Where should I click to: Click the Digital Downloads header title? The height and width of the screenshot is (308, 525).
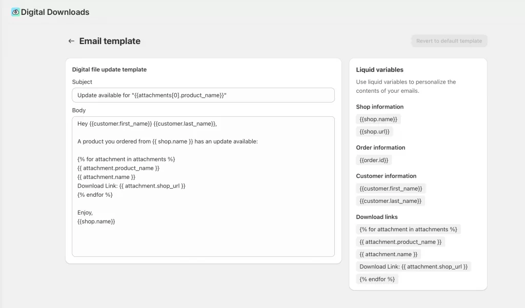pos(55,12)
